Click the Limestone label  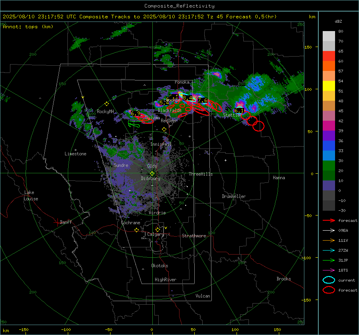[x=75, y=154]
